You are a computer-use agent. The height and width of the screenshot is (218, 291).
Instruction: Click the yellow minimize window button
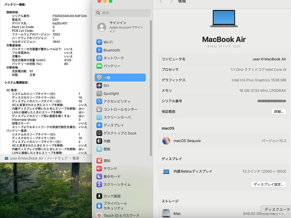pos(105,1)
